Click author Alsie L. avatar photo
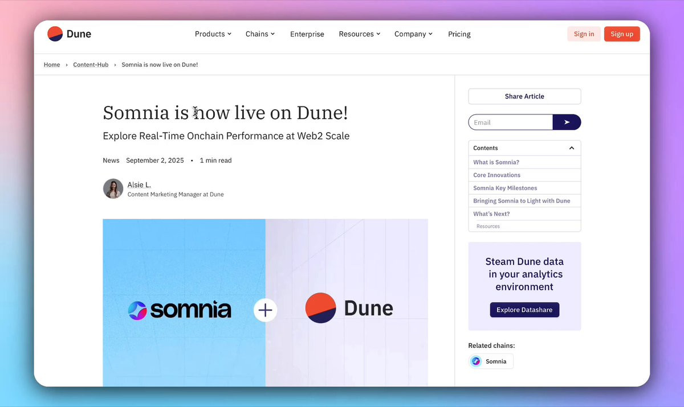This screenshot has height=407, width=684. (113, 188)
